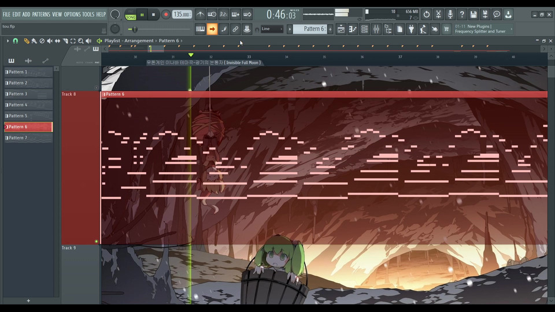The width and height of the screenshot is (555, 312).
Task: Switch to SONG mode
Action: (x=131, y=17)
